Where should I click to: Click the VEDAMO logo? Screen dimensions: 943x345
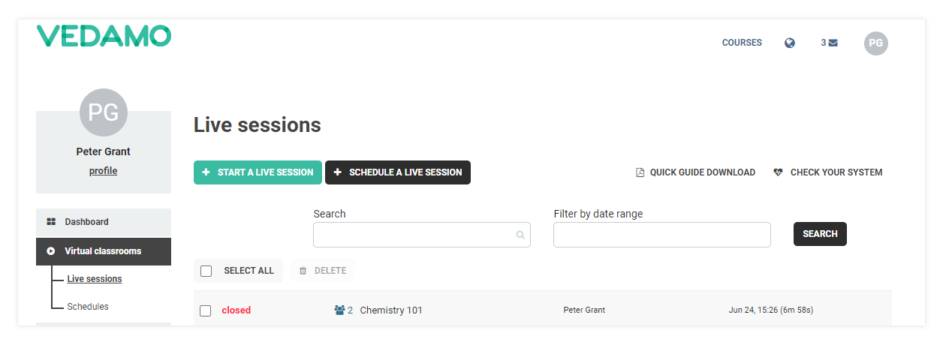click(104, 36)
